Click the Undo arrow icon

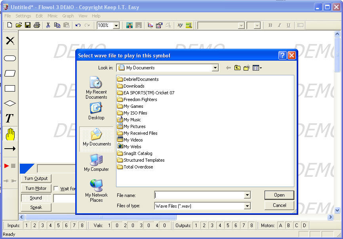[78, 25]
